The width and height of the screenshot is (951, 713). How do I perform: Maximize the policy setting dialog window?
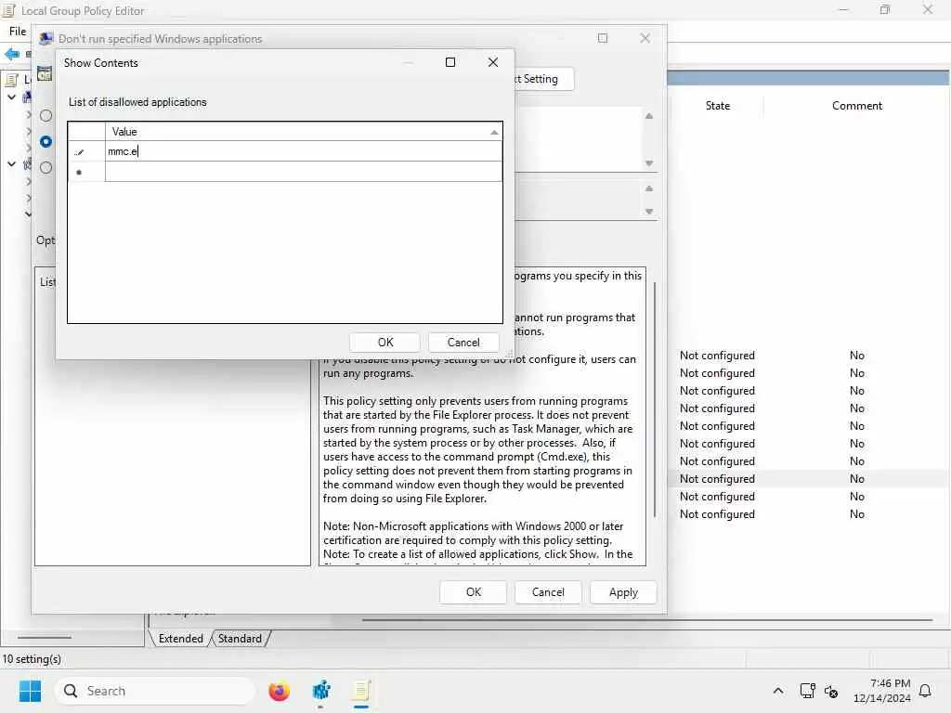pyautogui.click(x=602, y=38)
